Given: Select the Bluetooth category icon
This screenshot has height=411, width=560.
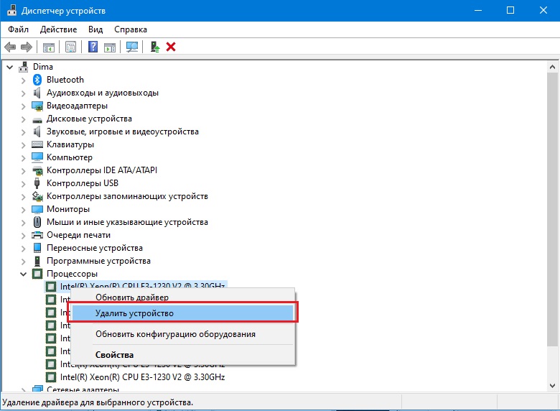Looking at the screenshot, I should pos(37,80).
